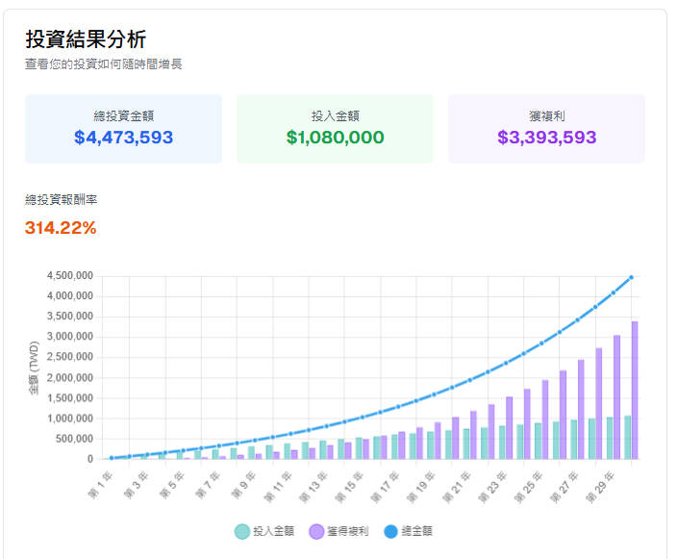677x559 pixels.
Task: Click the 第 15 年 x-axis label
Action: [347, 483]
